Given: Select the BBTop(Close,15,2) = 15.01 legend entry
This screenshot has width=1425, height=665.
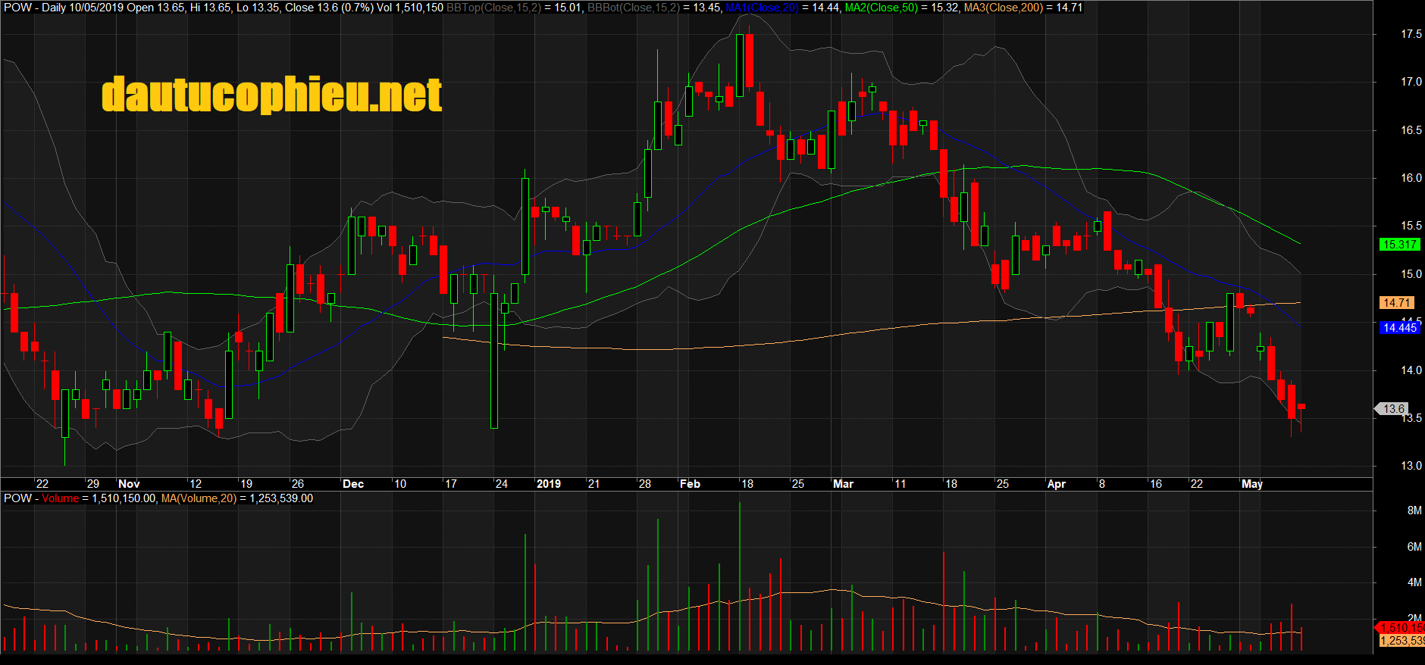Looking at the screenshot, I should click(515, 8).
